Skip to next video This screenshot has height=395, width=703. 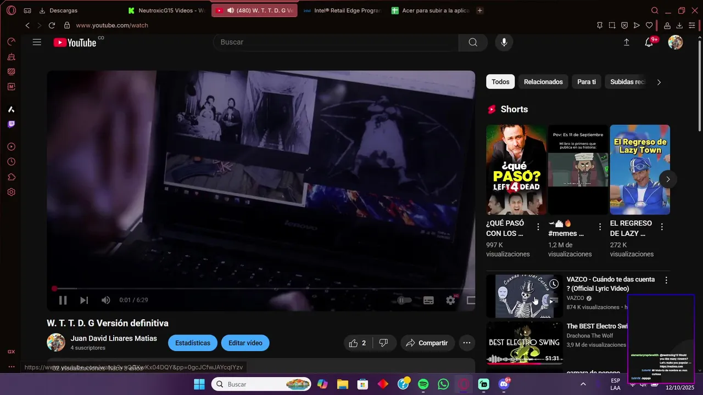pos(84,300)
